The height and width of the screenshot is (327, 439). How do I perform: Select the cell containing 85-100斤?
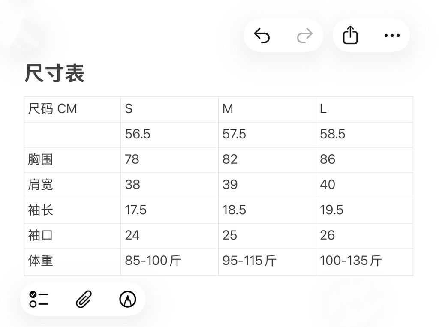pyautogui.click(x=152, y=261)
